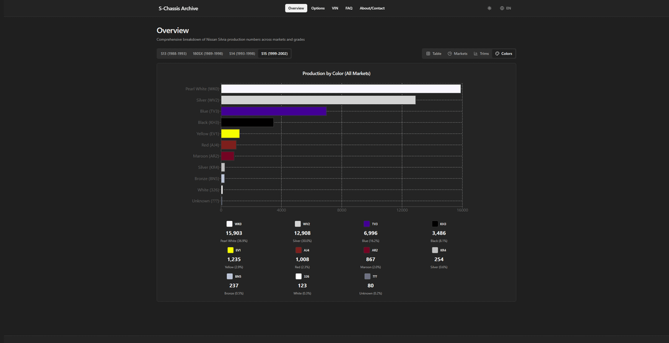The width and height of the screenshot is (669, 343).
Task: Navigate to About/Contact
Action: [x=372, y=8]
